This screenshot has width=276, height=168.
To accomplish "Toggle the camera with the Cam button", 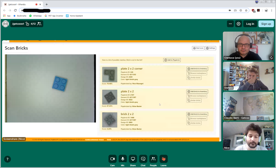I will (x=113, y=159).
